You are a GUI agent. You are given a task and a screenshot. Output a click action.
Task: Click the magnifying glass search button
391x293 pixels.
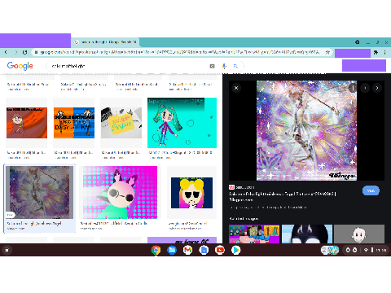[x=235, y=66]
